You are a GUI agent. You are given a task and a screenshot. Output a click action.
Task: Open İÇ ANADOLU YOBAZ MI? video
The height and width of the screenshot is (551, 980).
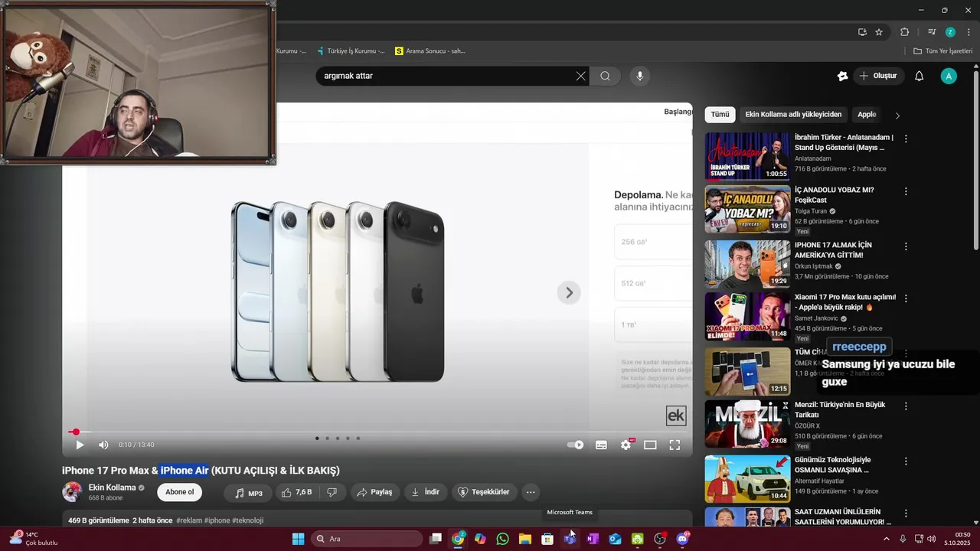click(747, 209)
